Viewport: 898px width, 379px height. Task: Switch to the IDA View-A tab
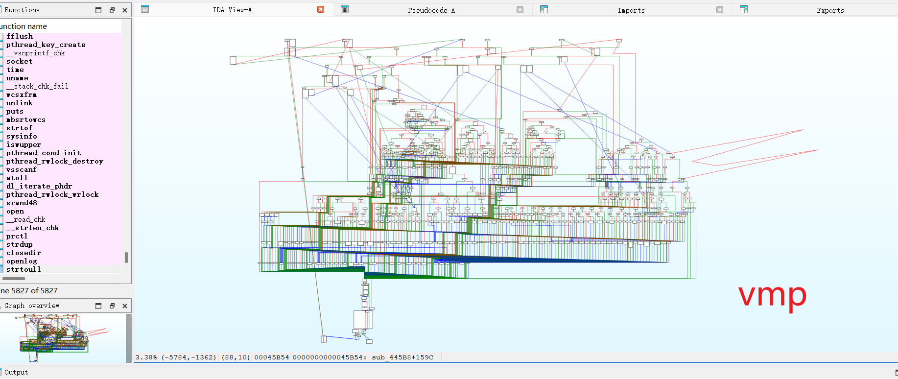click(232, 10)
